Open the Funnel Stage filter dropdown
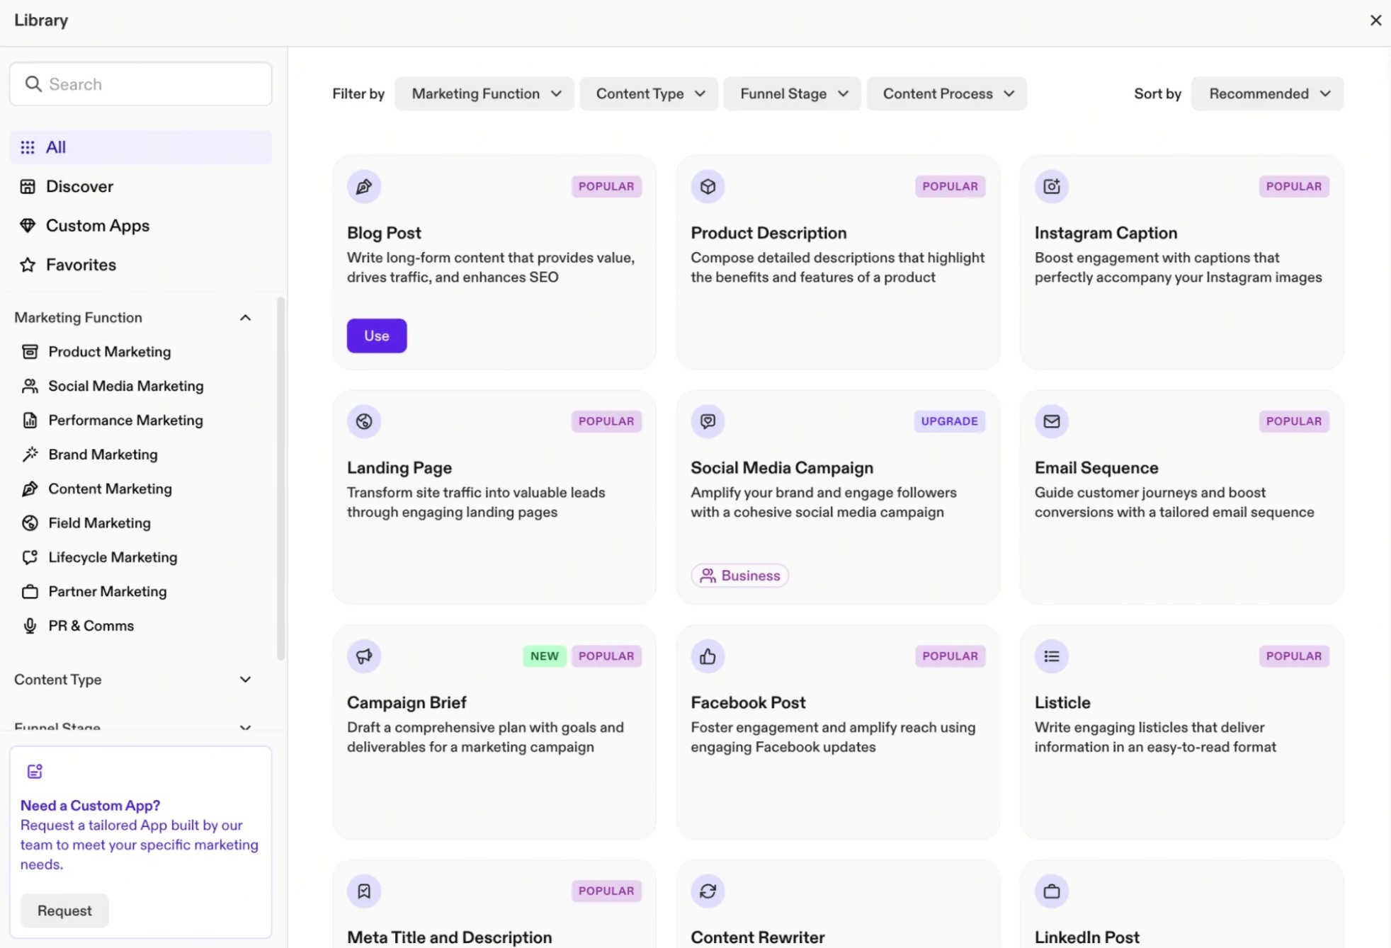Viewport: 1391px width, 948px height. [x=793, y=93]
